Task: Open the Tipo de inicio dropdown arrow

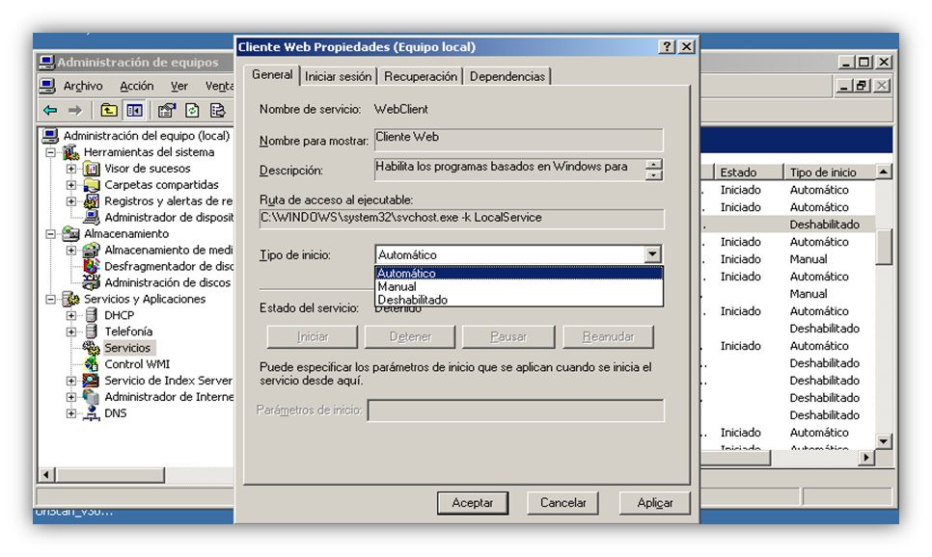Action: coord(652,254)
